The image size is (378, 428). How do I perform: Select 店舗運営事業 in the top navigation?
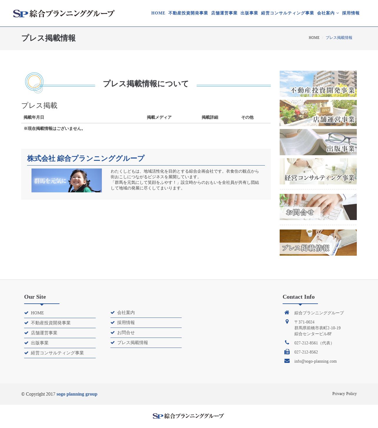pyautogui.click(x=224, y=13)
